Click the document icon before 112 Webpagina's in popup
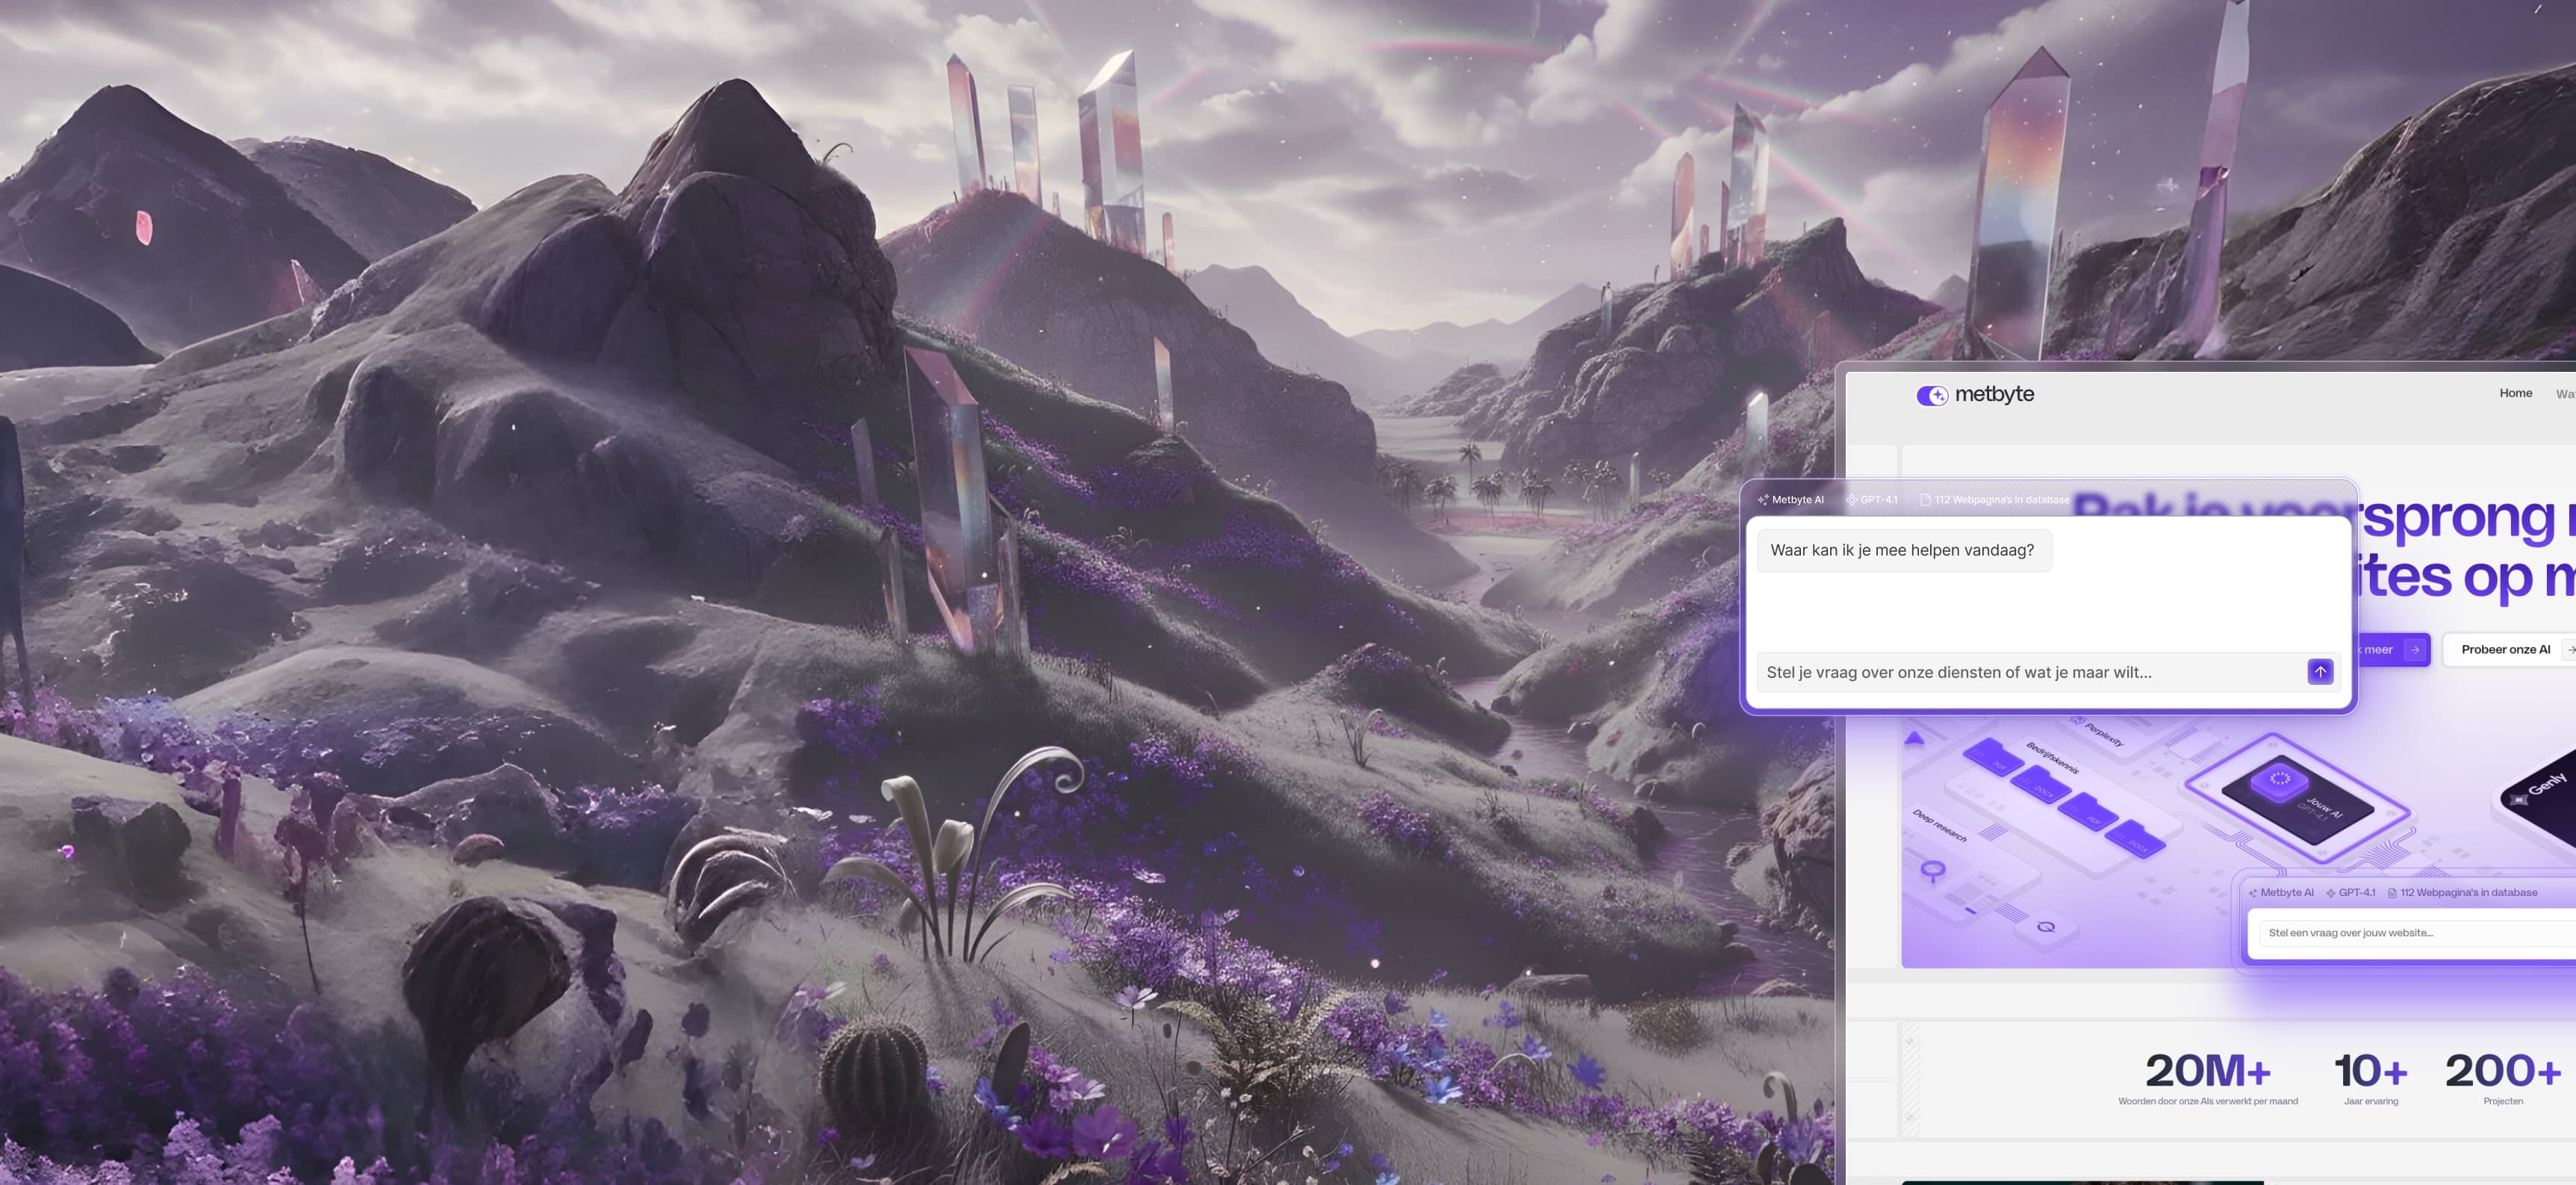Viewport: 2576px width, 1185px height. [x=1925, y=500]
